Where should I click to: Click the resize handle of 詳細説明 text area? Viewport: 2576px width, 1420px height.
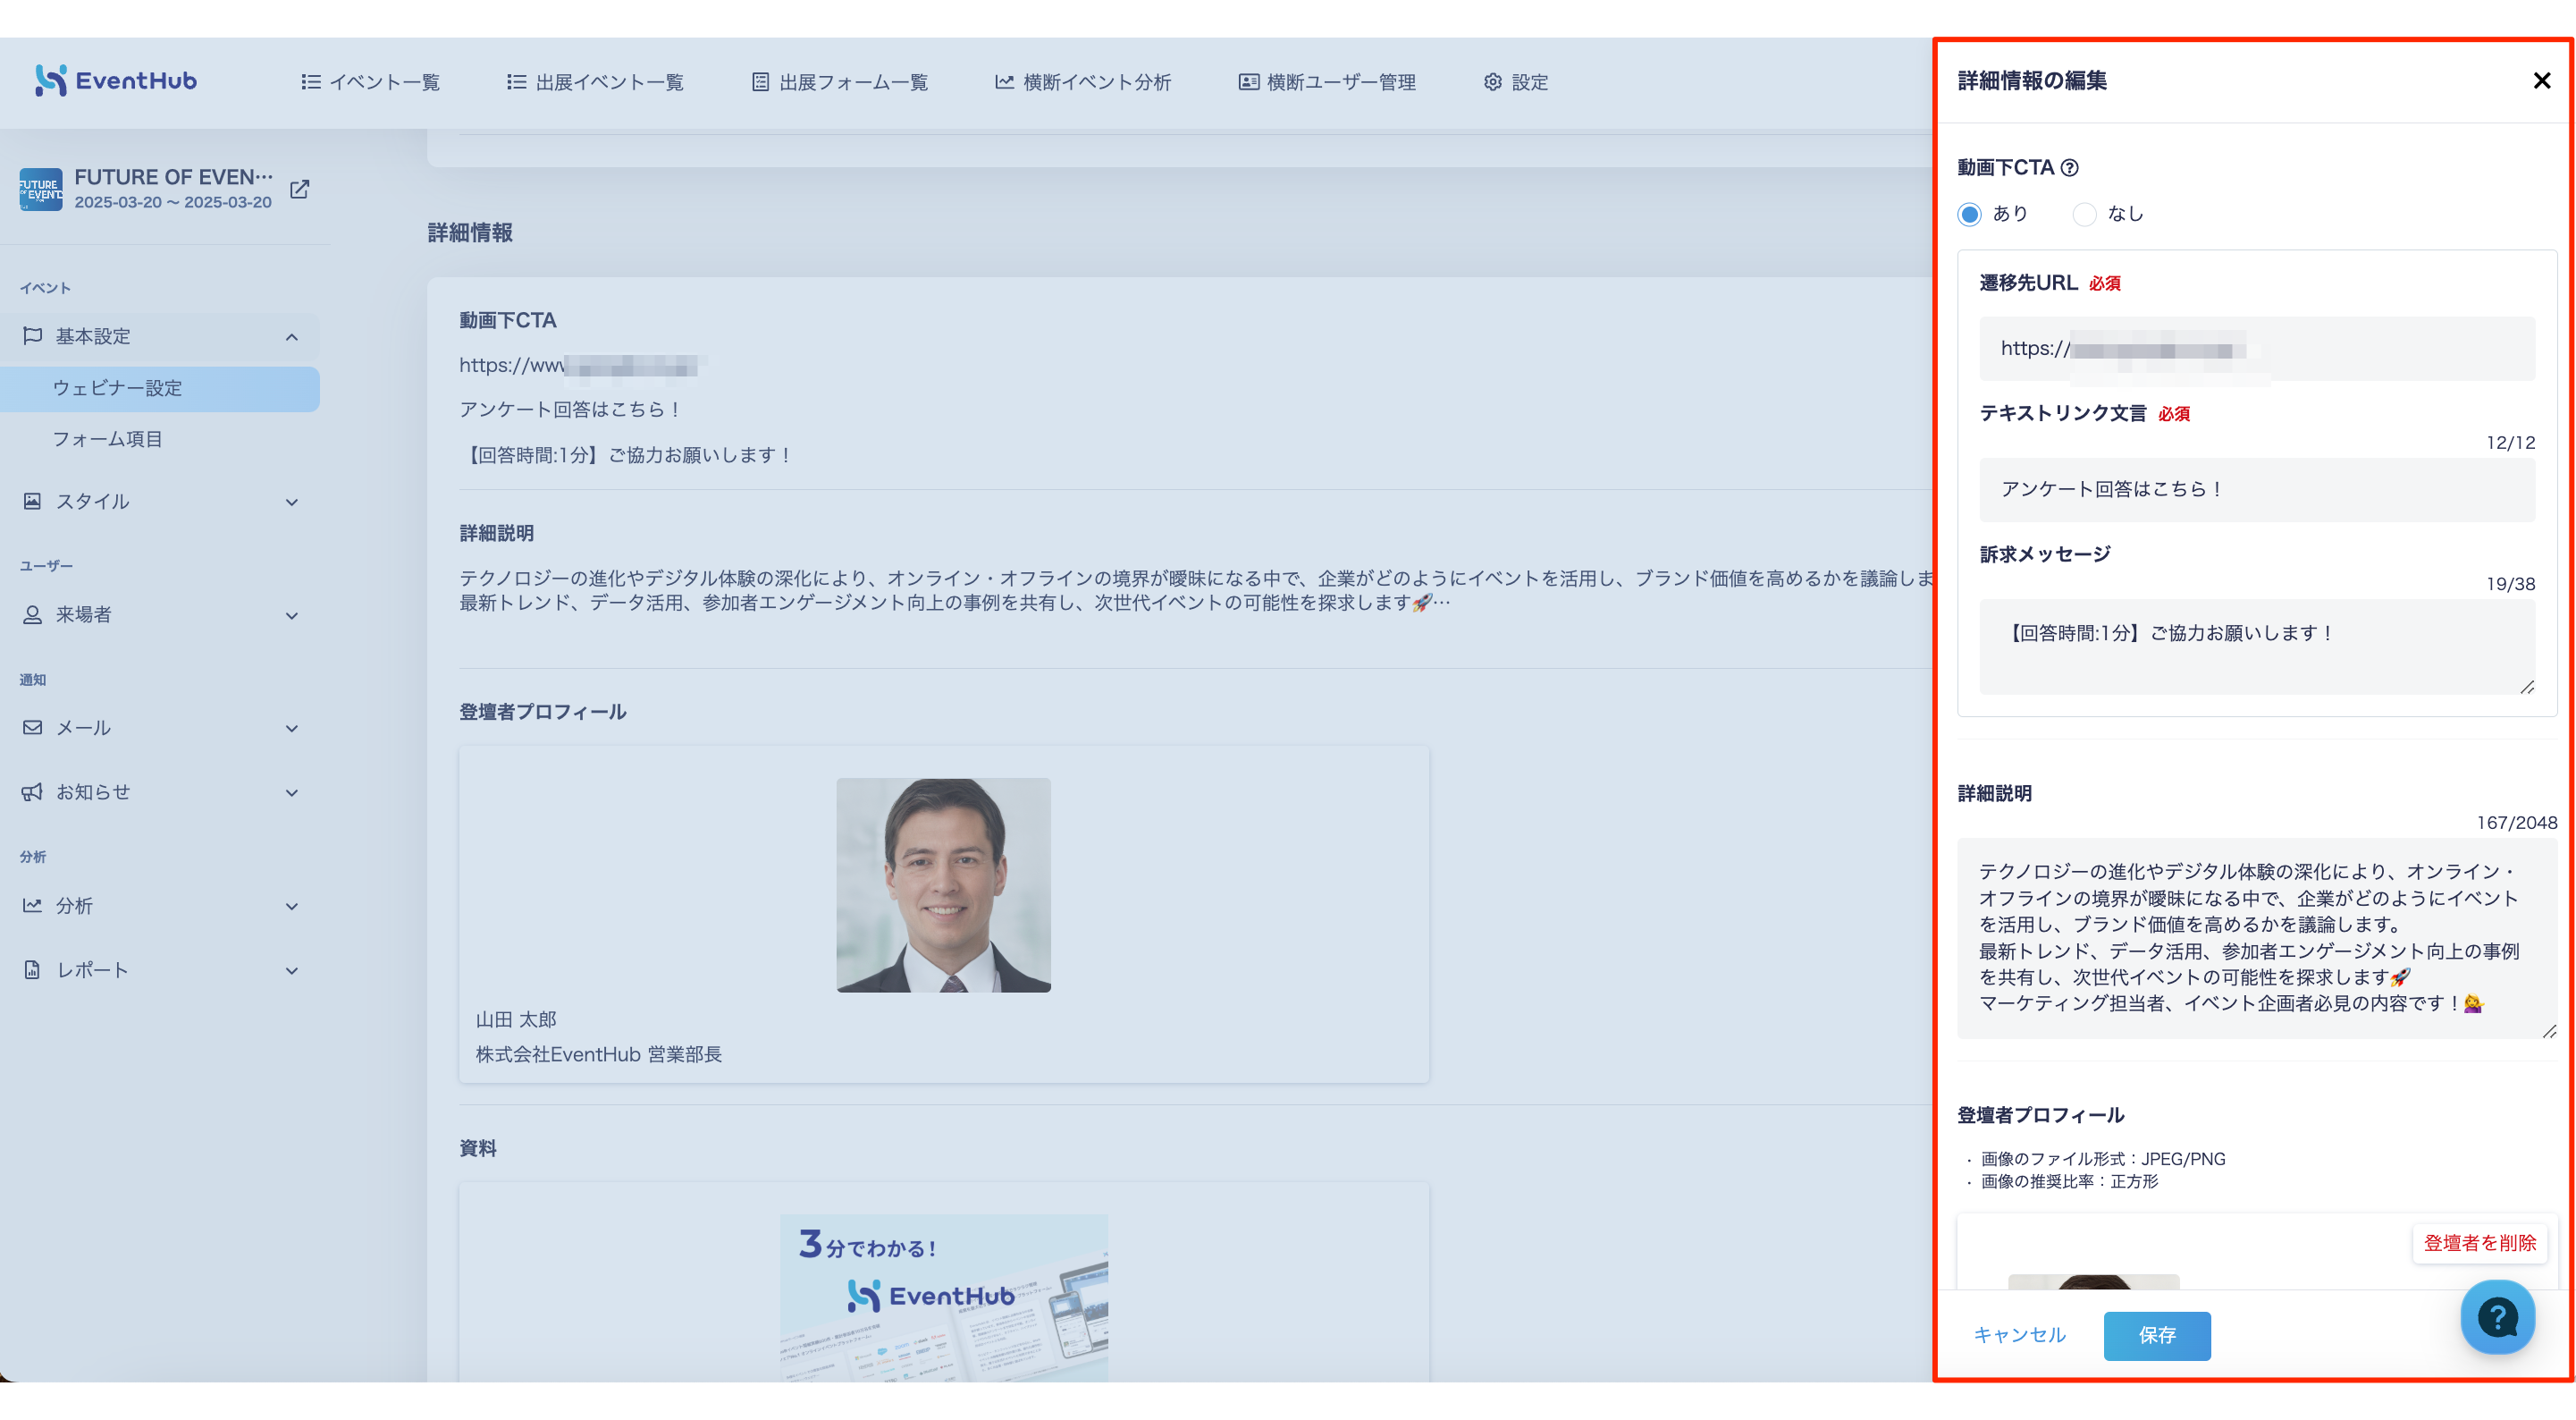pos(2549,1031)
